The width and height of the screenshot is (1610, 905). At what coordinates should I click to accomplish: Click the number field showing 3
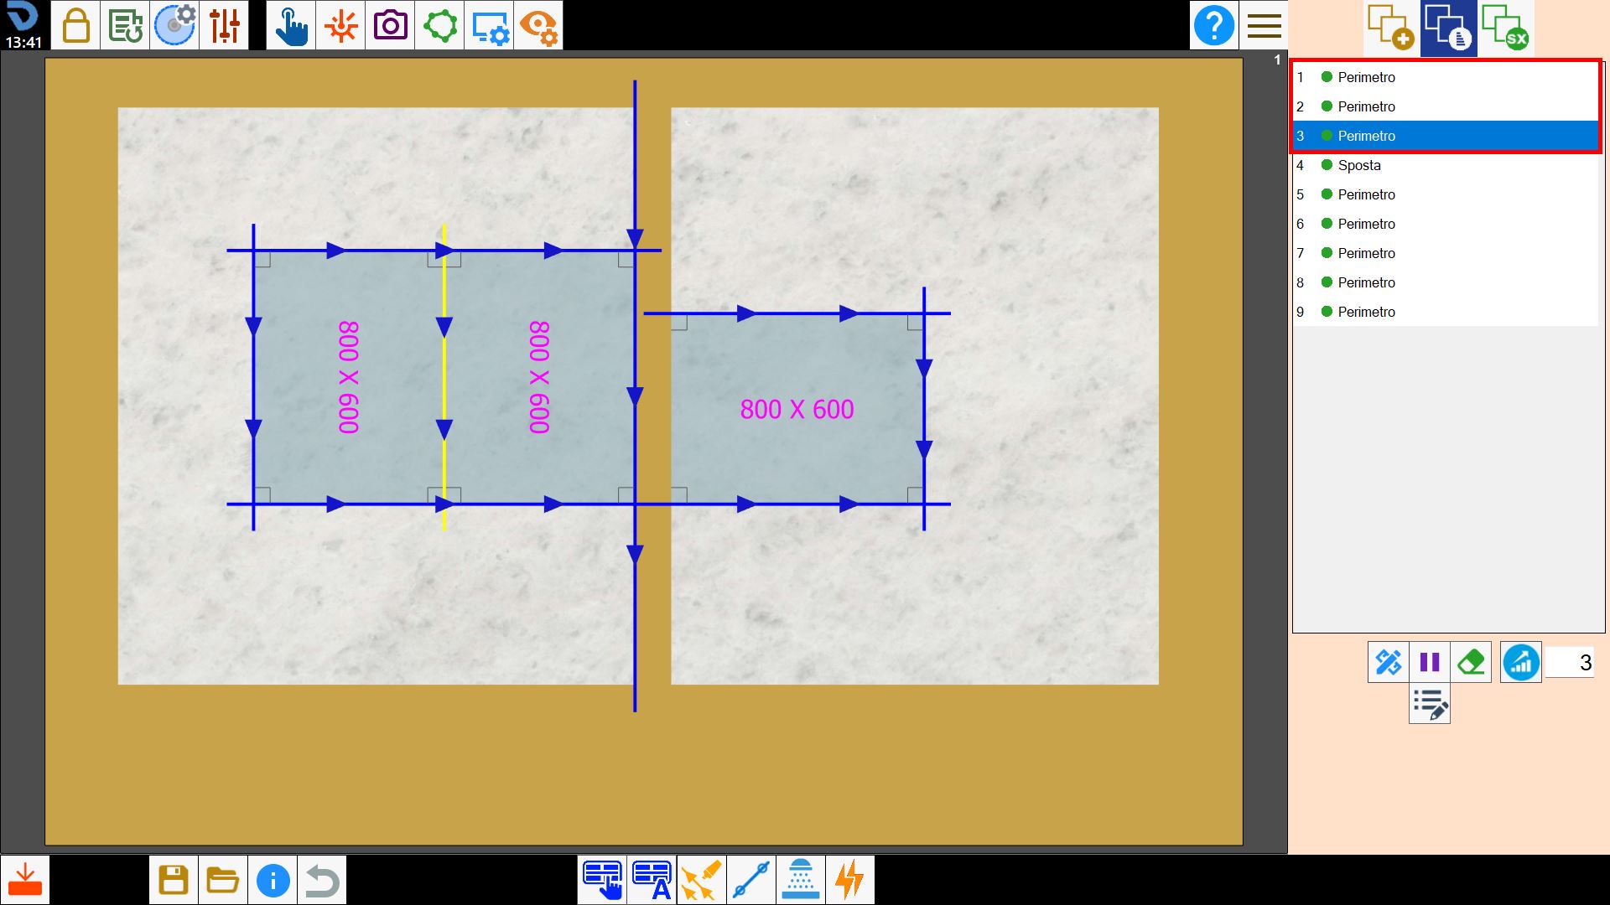point(1570,663)
